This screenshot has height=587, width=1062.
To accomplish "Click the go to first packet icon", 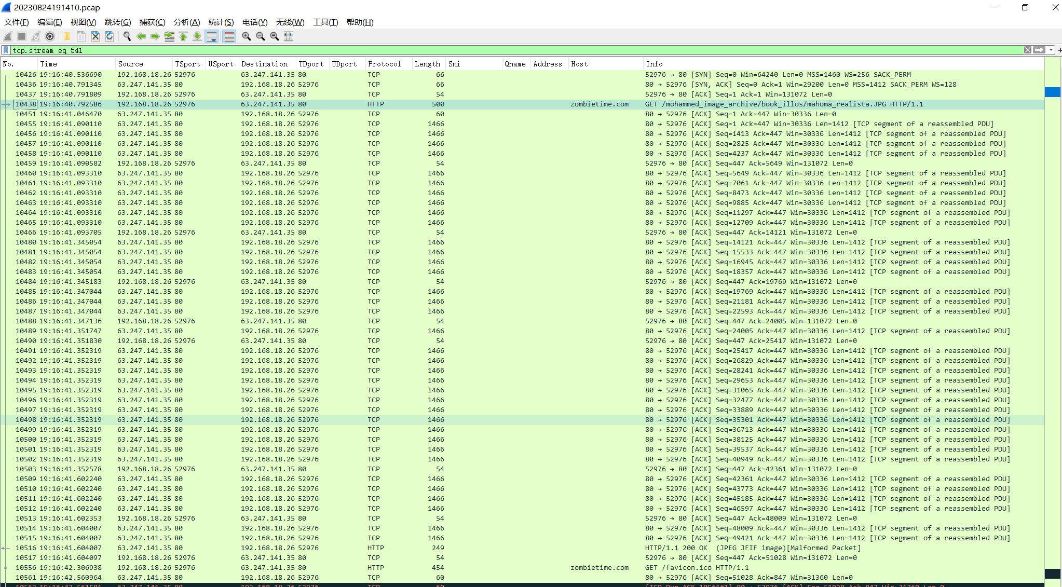I will [x=183, y=36].
